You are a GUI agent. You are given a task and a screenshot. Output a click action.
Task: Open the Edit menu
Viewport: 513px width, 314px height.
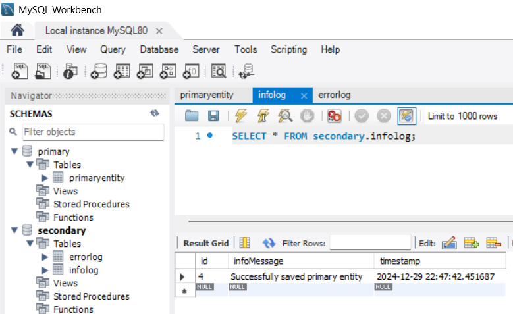(44, 49)
